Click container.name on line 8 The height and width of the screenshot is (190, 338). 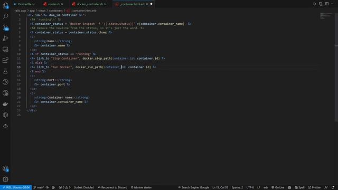click(53, 45)
